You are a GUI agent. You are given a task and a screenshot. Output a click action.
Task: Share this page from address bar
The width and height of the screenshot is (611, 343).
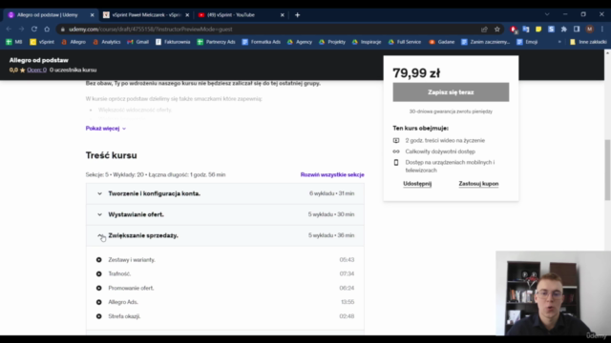(x=484, y=30)
